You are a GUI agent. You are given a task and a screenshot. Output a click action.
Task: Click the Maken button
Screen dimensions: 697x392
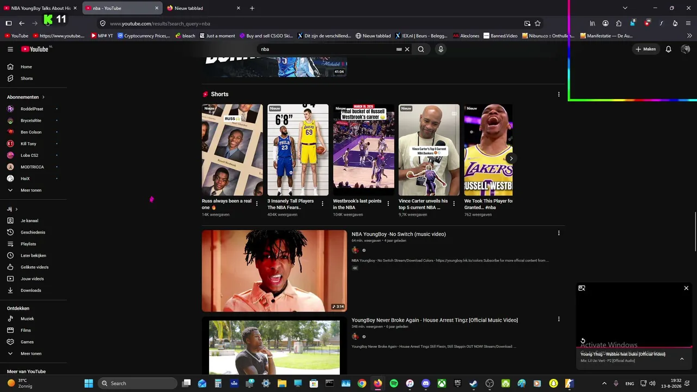point(645,49)
